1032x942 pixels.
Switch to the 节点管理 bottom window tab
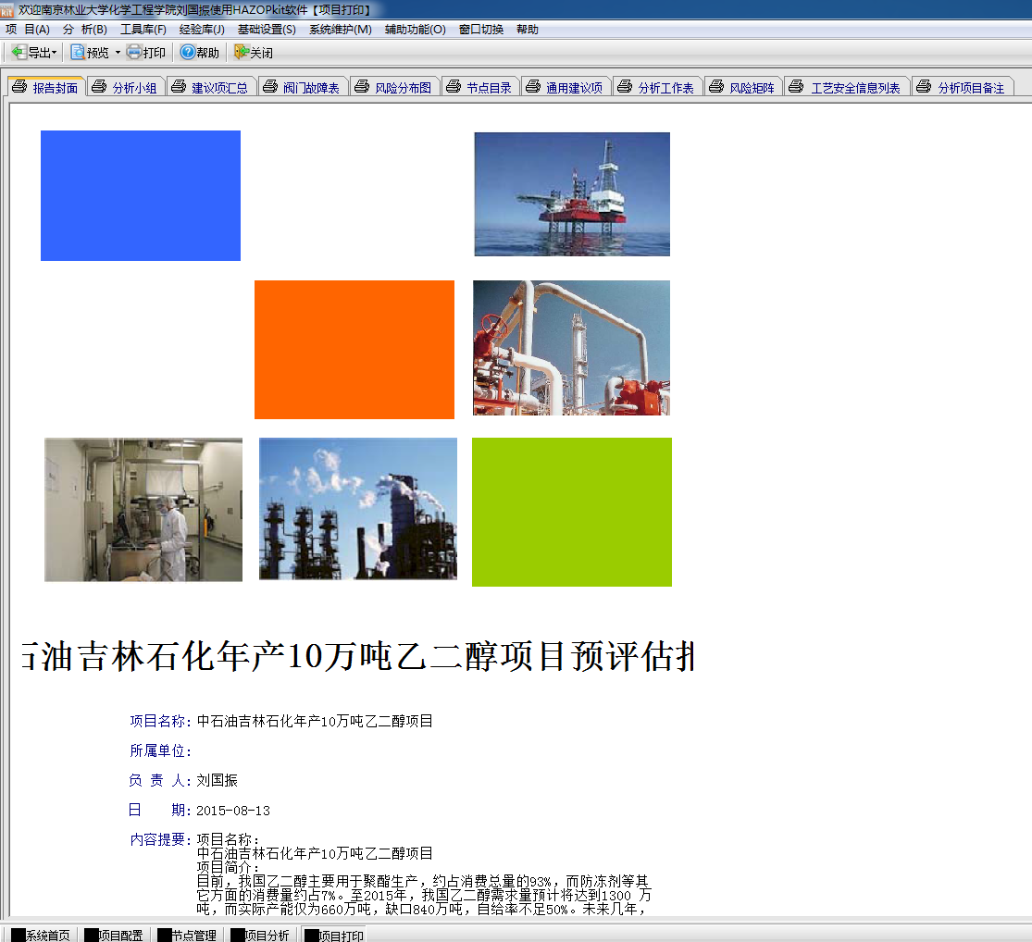188,935
